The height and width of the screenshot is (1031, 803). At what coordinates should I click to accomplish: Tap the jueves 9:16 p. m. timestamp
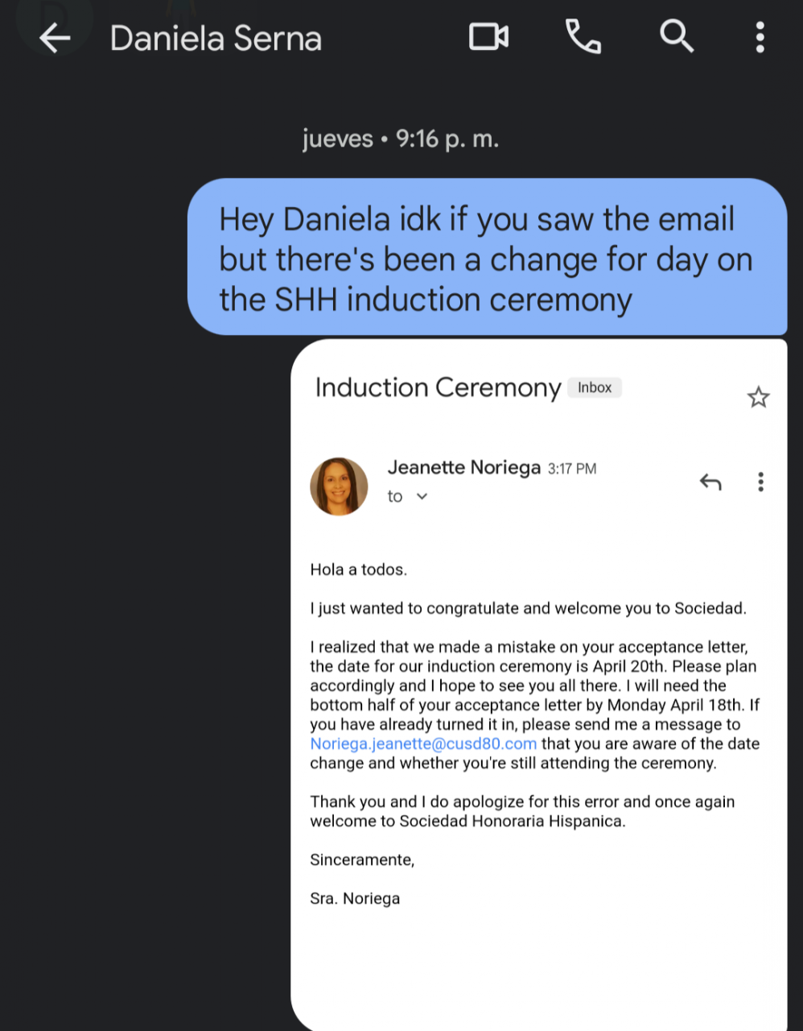(401, 139)
